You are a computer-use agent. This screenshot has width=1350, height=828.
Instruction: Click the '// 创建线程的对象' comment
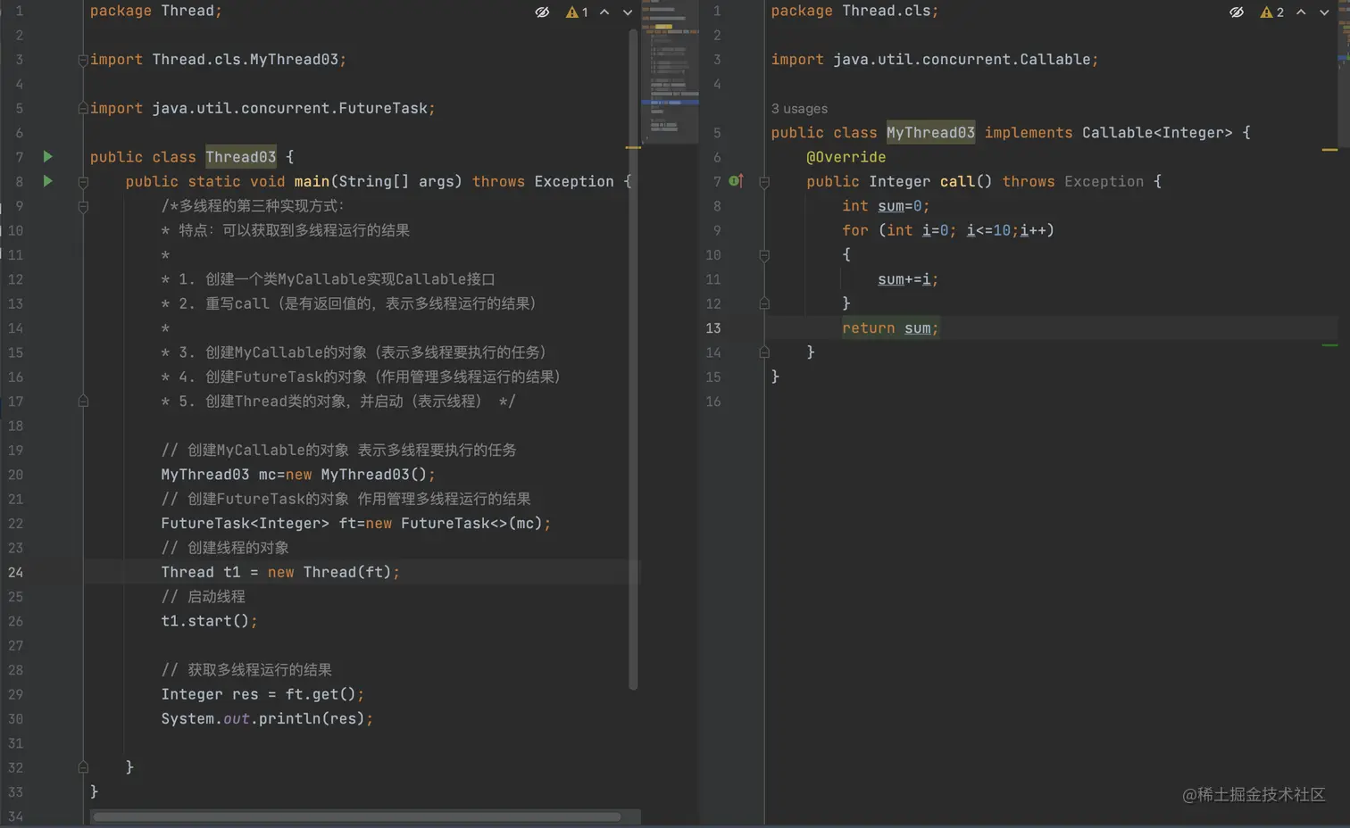pos(225,548)
